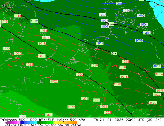Screen dimensions: 164x126
Task: Click the purple left arrow end of legend
Action: 6,123
